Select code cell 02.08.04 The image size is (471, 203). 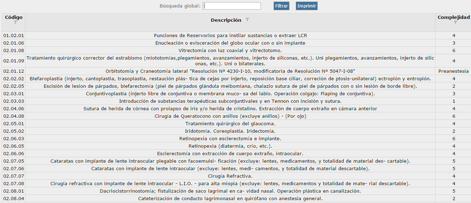pyautogui.click(x=14, y=199)
